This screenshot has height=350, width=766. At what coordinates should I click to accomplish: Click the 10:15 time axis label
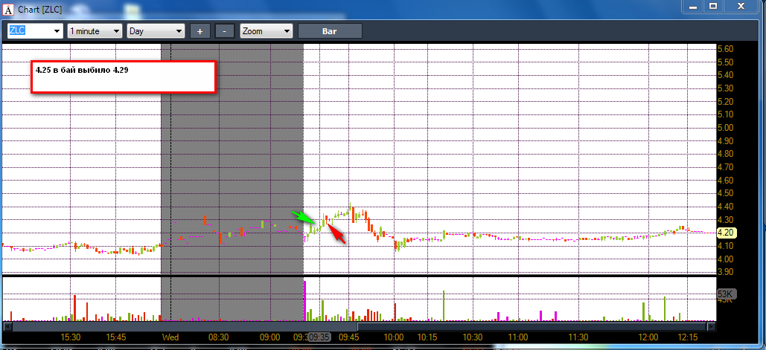(x=427, y=337)
